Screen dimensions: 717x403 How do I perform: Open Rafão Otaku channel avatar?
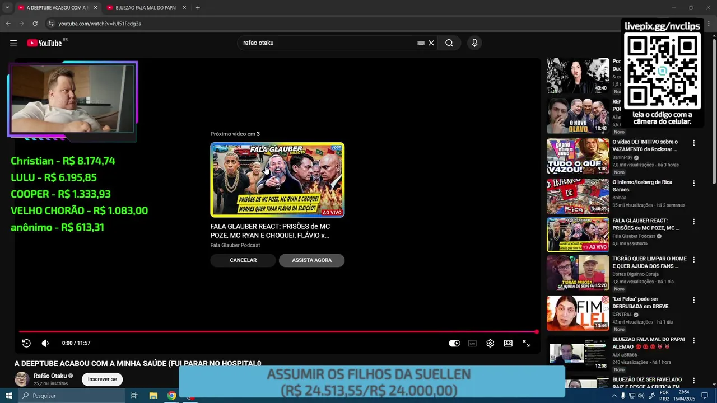pos(22,379)
